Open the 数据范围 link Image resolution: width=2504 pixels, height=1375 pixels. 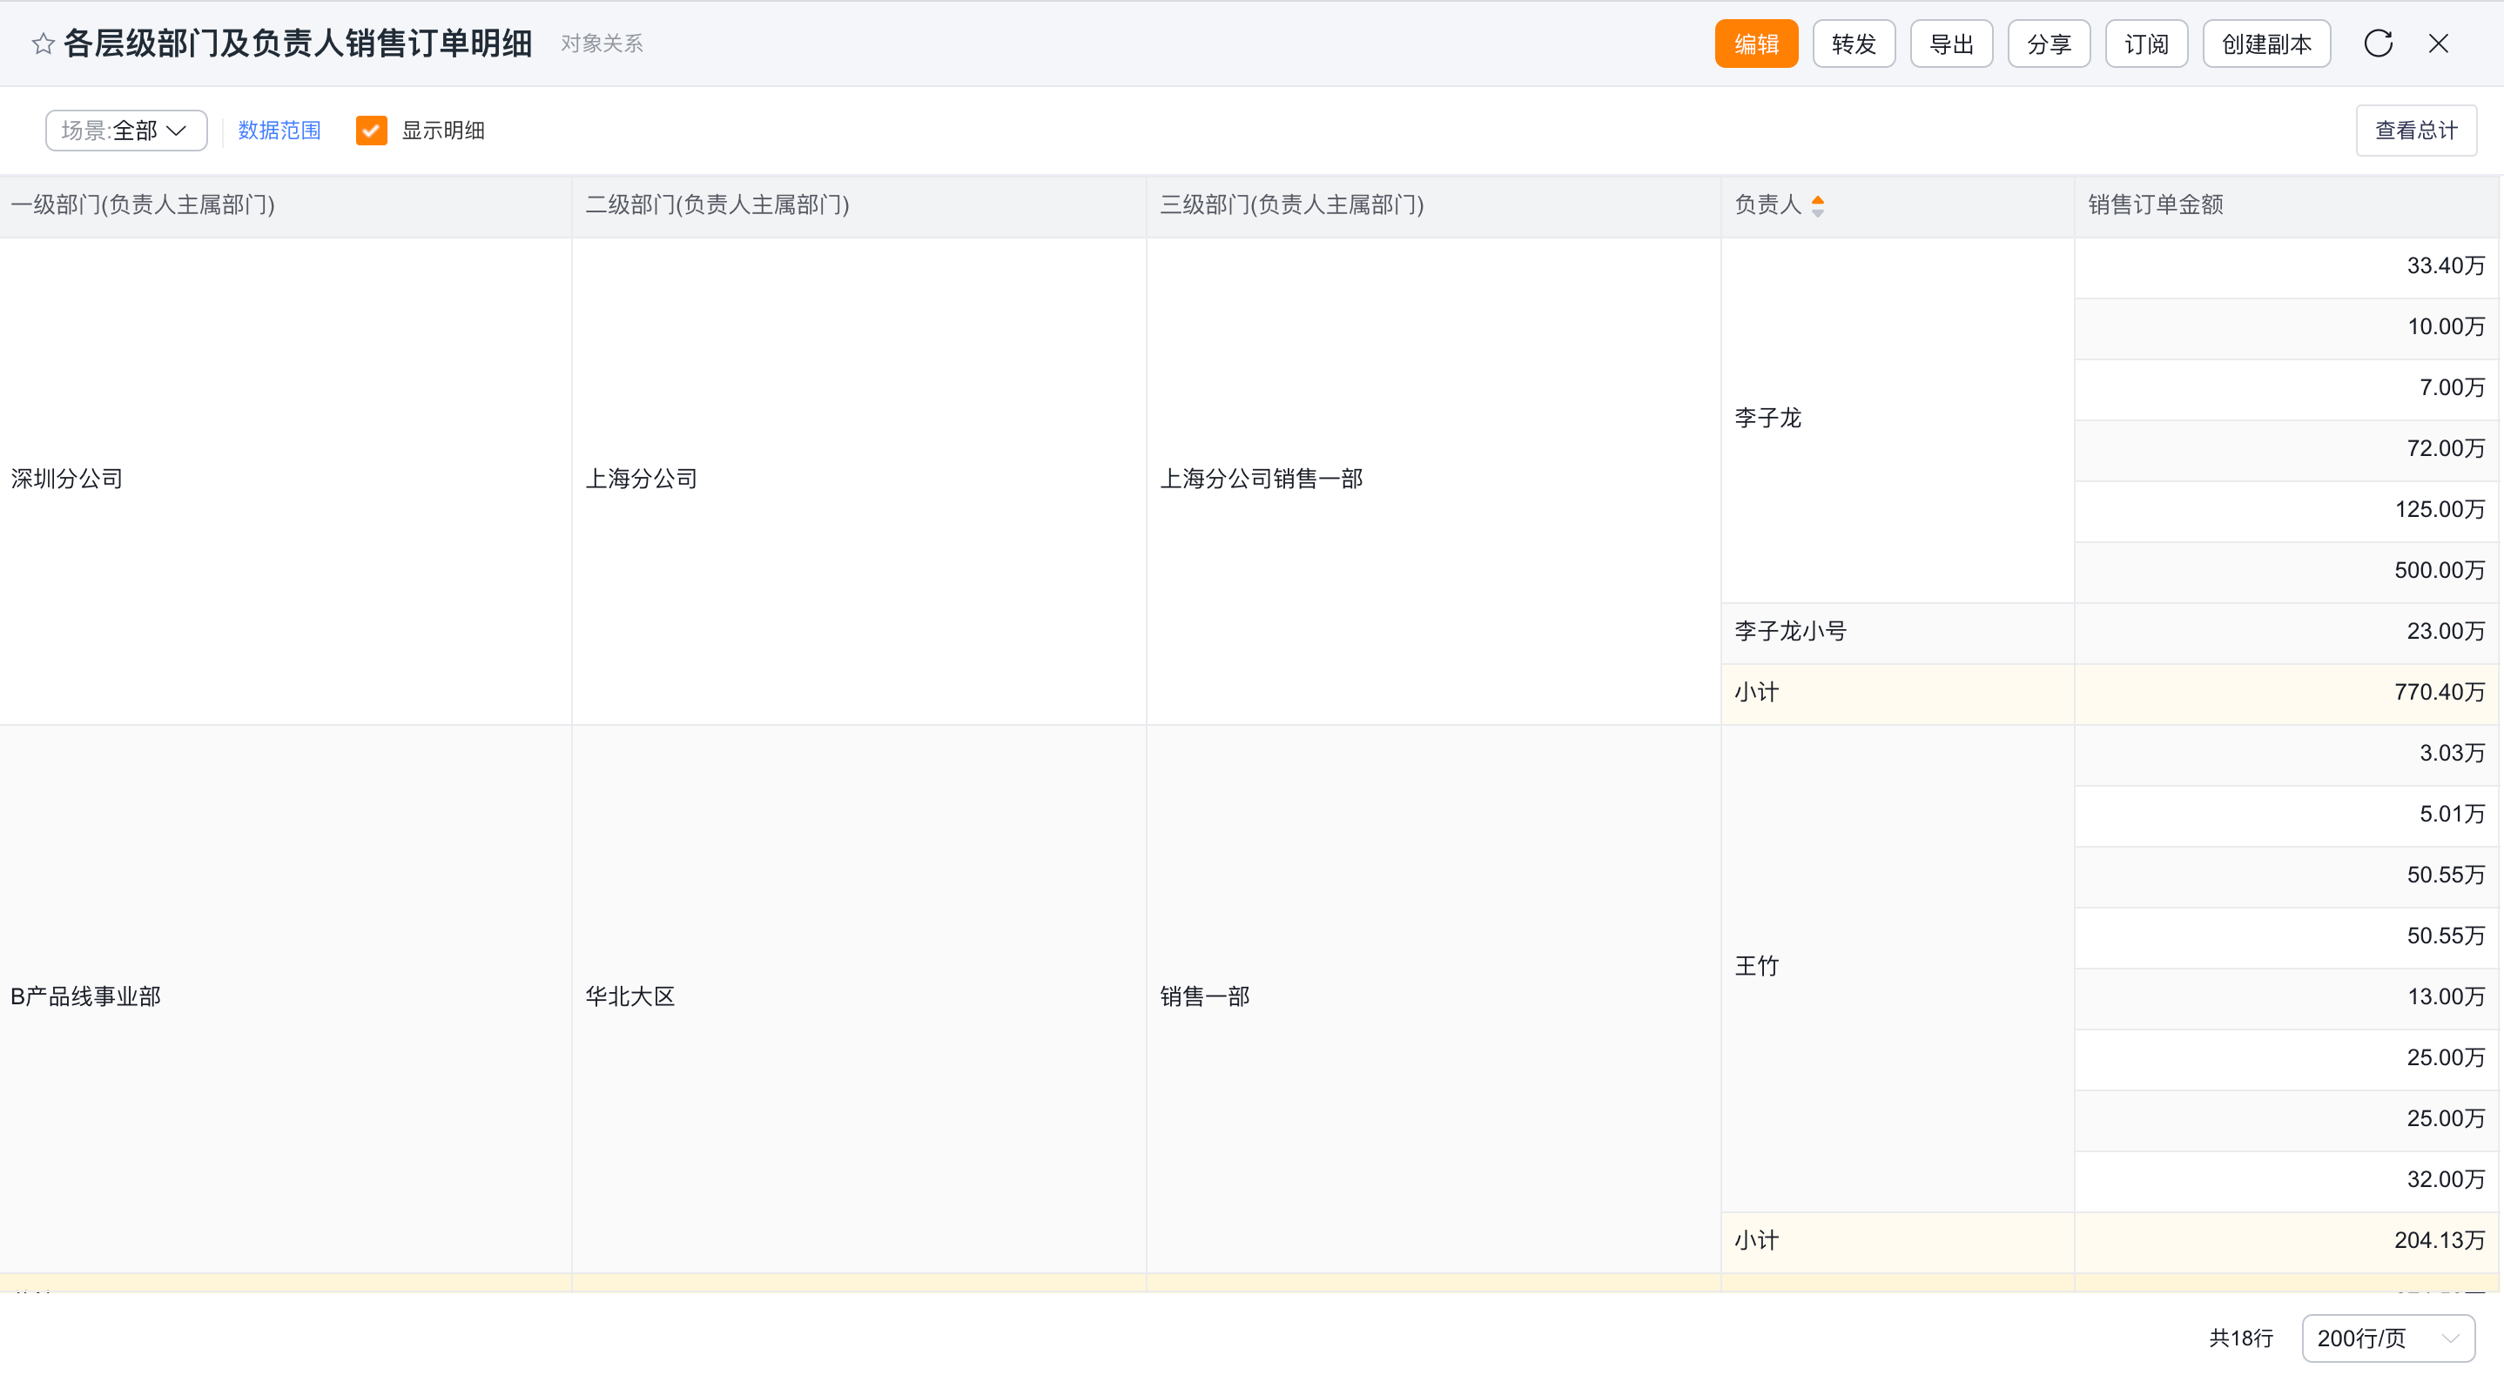click(x=279, y=131)
